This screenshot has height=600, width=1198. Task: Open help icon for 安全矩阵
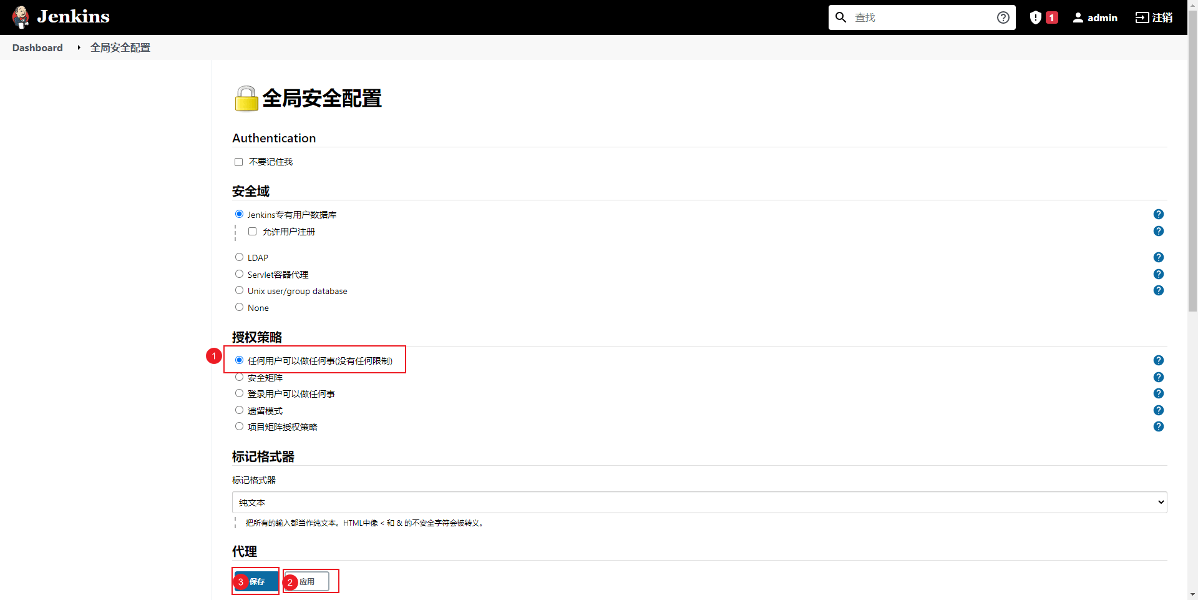click(1159, 377)
